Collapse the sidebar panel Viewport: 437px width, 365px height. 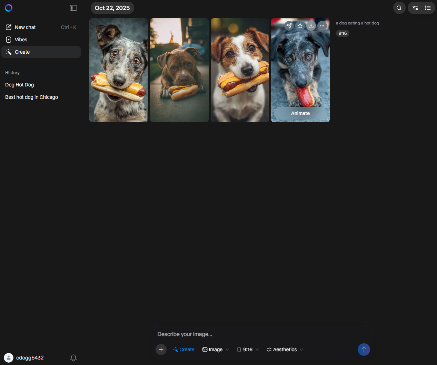[x=73, y=8]
